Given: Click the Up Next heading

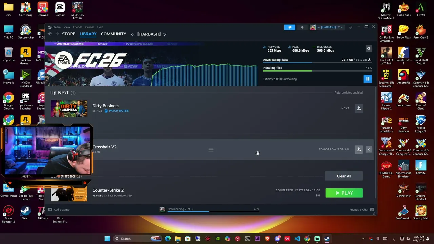Looking at the screenshot, I should pos(59,93).
